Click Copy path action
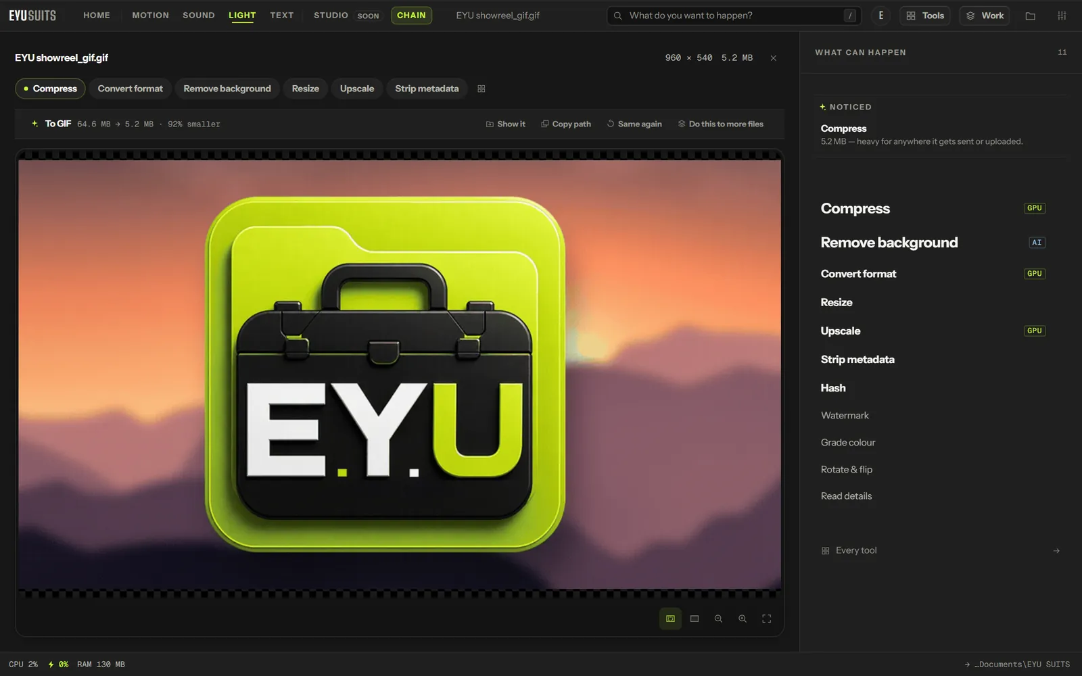The width and height of the screenshot is (1082, 676). [x=566, y=124]
